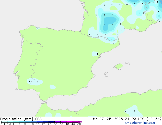Click the above-50 mm legend arrow tip
Screen dimensions: 162x125
81,122
